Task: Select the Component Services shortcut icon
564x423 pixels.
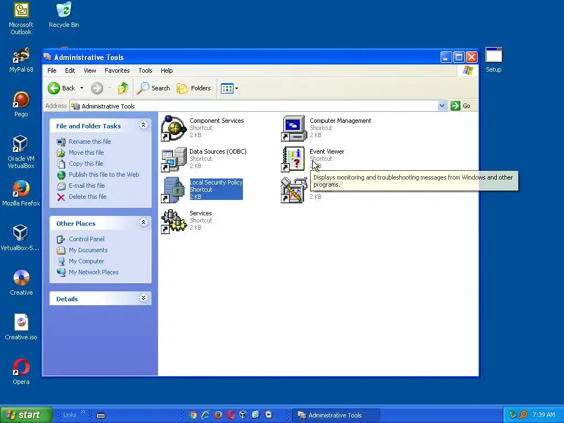Action: [x=173, y=128]
